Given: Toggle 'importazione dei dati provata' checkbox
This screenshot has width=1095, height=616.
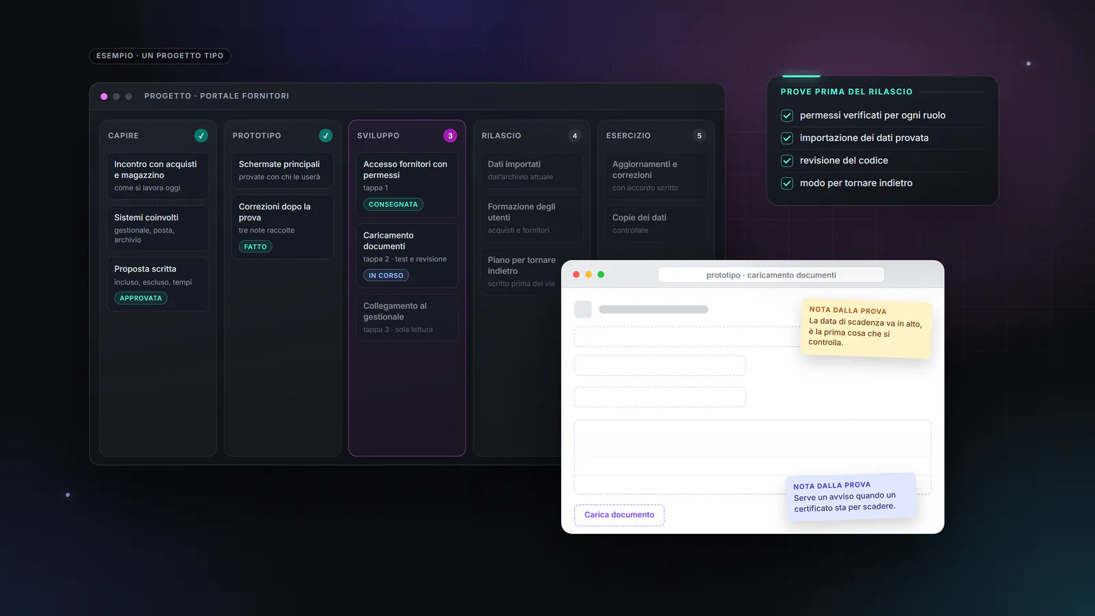Looking at the screenshot, I should [x=787, y=138].
